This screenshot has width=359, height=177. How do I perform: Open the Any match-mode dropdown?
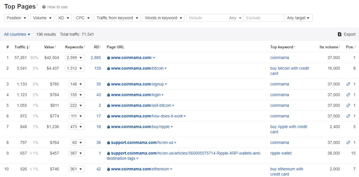tap(235, 18)
